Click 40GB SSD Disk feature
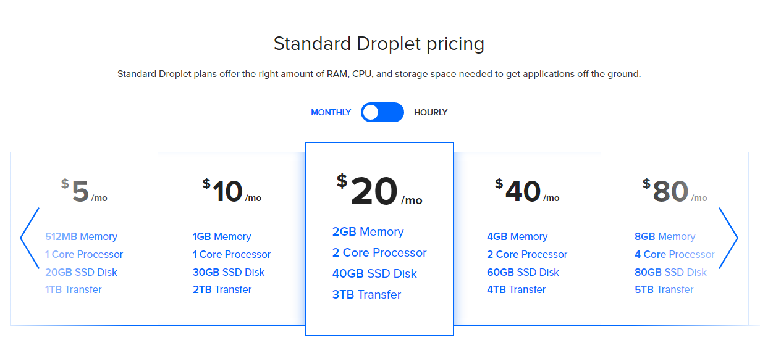The image size is (760, 343). (x=374, y=273)
